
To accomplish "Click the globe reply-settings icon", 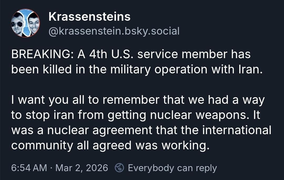I will tap(120, 168).
